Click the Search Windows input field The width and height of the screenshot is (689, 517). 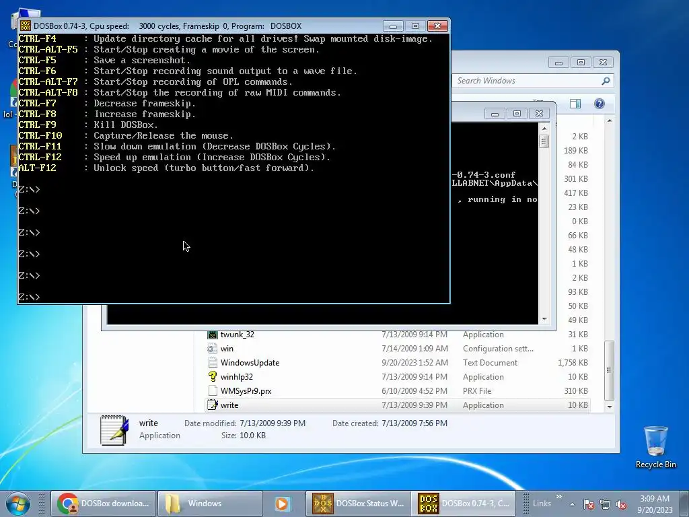tap(528, 81)
